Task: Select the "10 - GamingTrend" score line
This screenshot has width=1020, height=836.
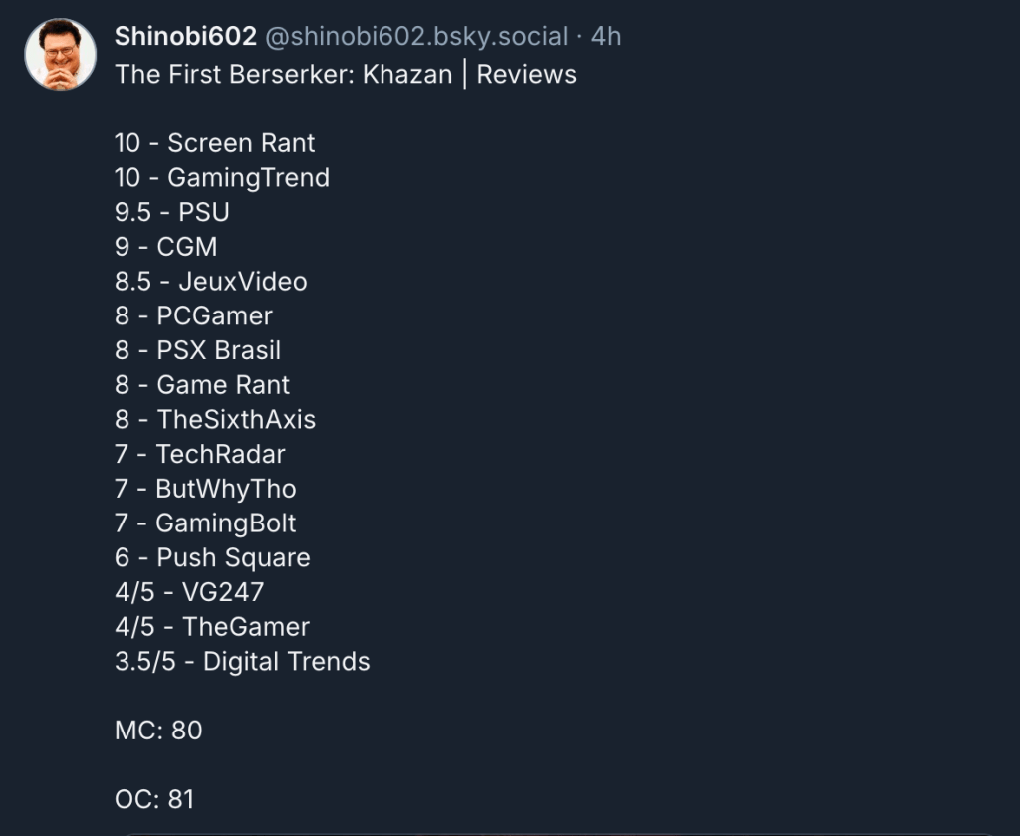Action: point(221,178)
